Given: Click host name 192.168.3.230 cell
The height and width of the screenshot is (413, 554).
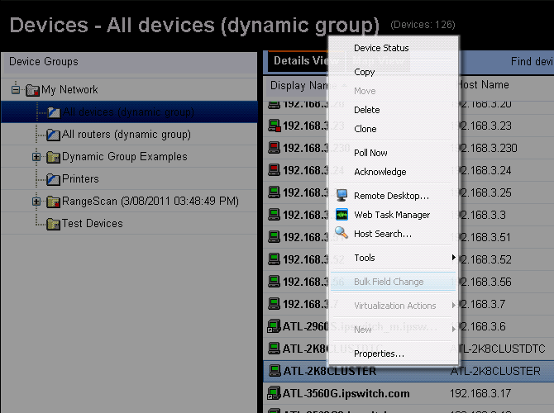Looking at the screenshot, I should (485, 148).
